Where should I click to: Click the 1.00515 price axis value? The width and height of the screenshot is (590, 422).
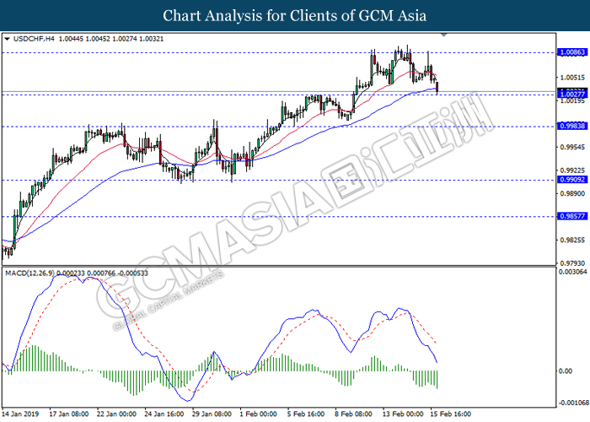click(572, 78)
